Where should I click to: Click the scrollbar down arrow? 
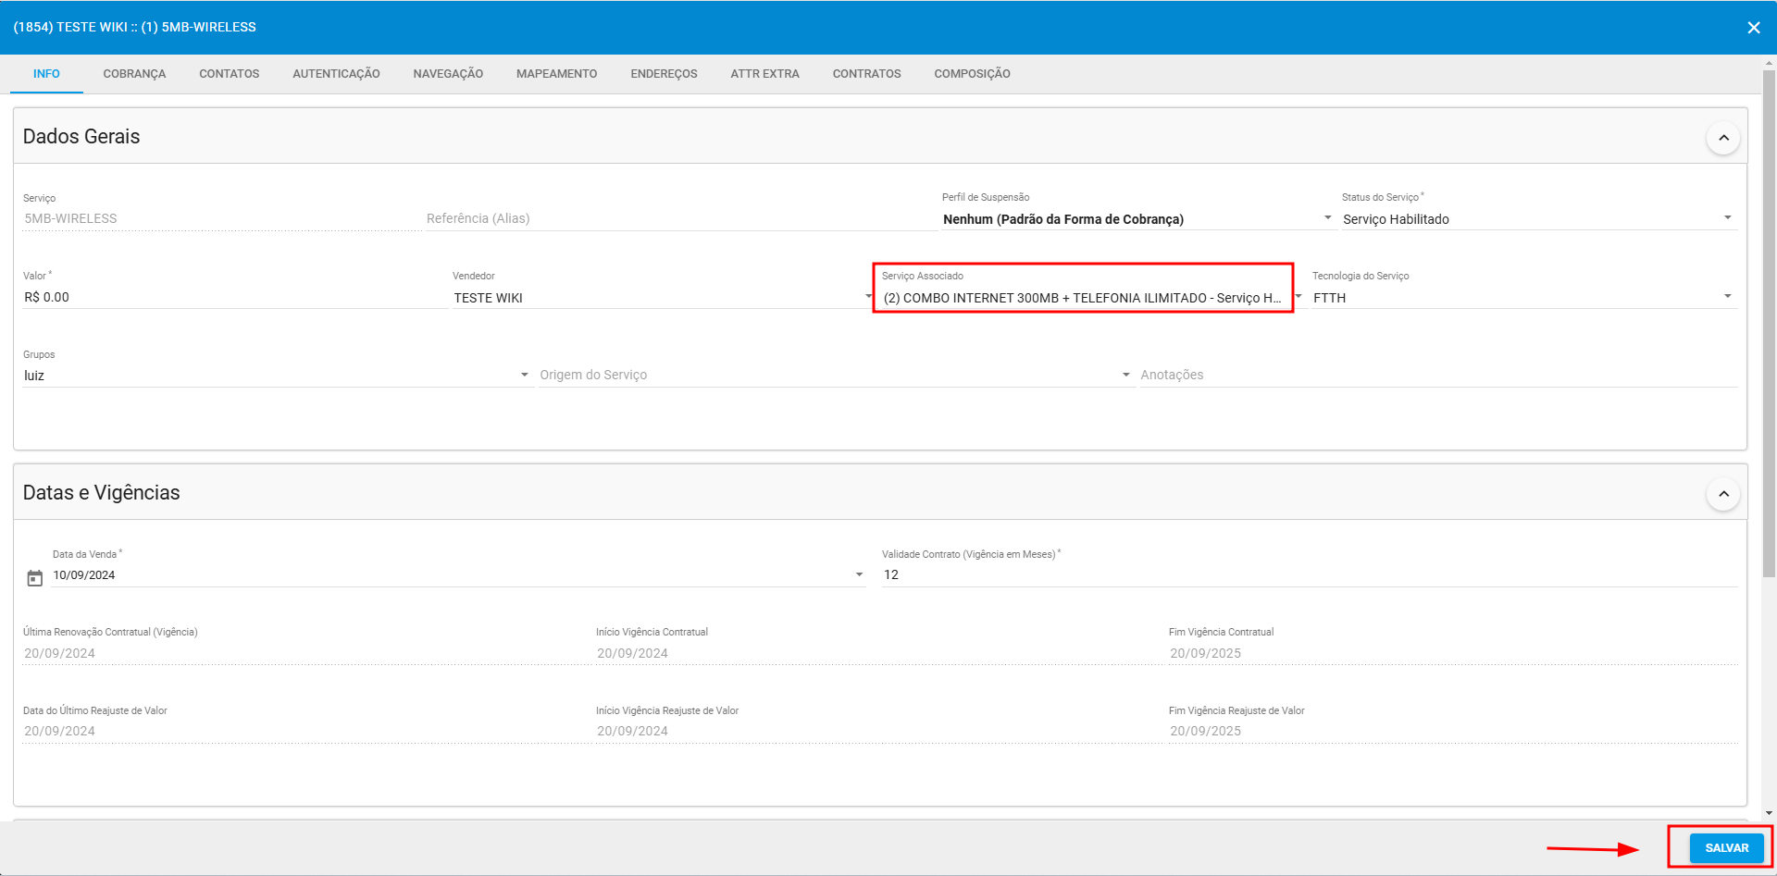1769,814
